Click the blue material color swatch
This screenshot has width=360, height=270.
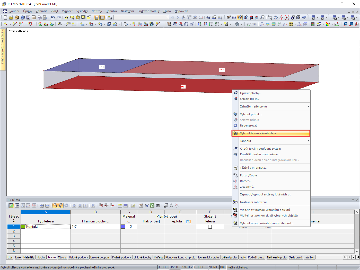123,227
